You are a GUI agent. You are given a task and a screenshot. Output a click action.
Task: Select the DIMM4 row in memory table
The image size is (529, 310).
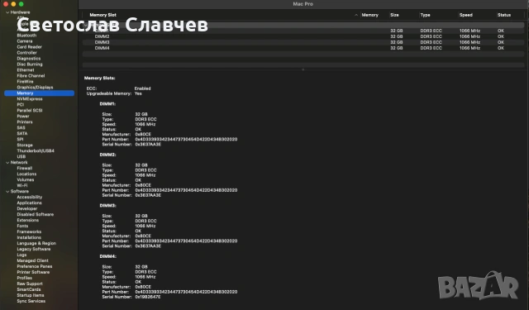303,48
